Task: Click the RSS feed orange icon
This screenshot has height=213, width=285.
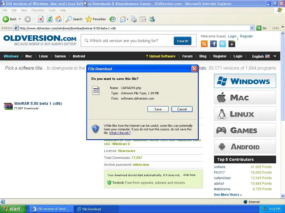Action: point(204,44)
